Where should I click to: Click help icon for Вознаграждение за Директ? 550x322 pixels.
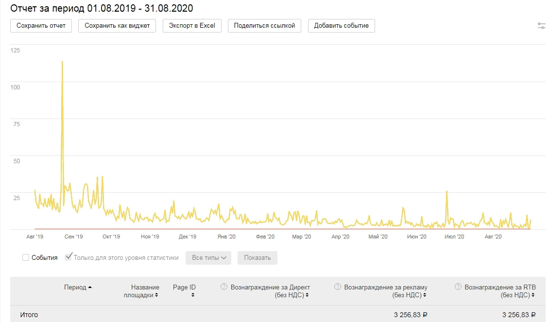tap(224, 287)
